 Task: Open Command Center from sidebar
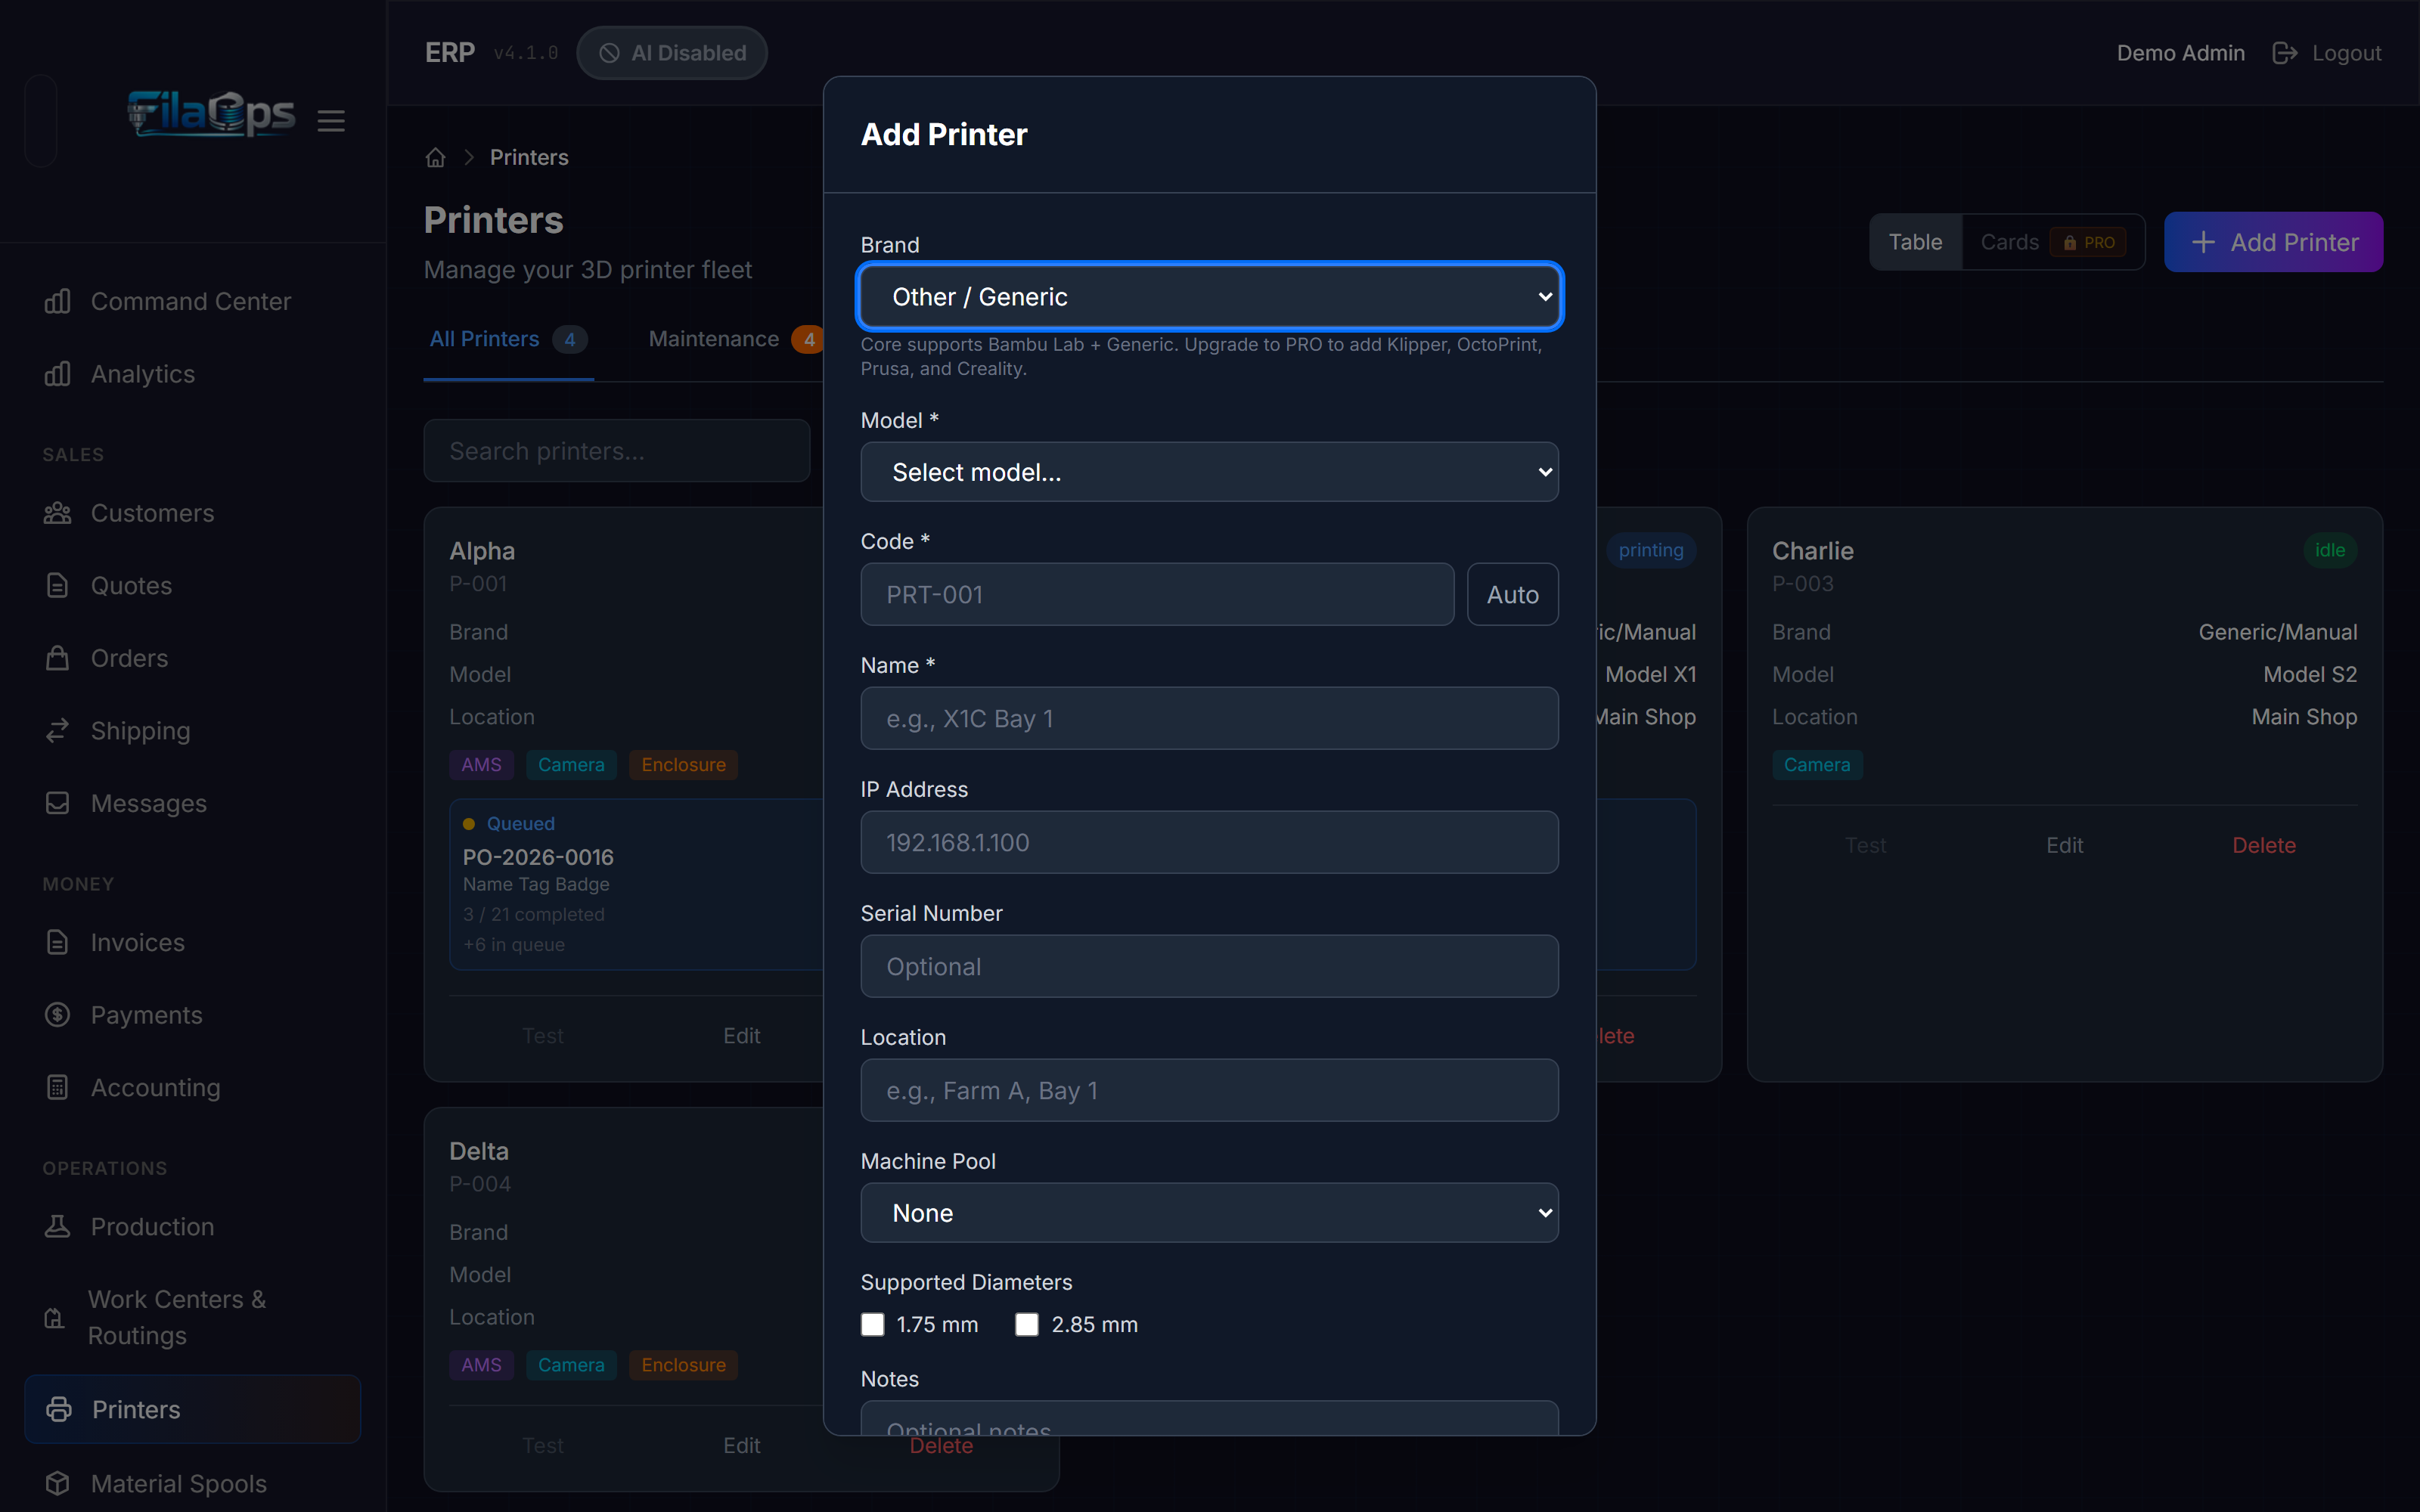pos(191,301)
